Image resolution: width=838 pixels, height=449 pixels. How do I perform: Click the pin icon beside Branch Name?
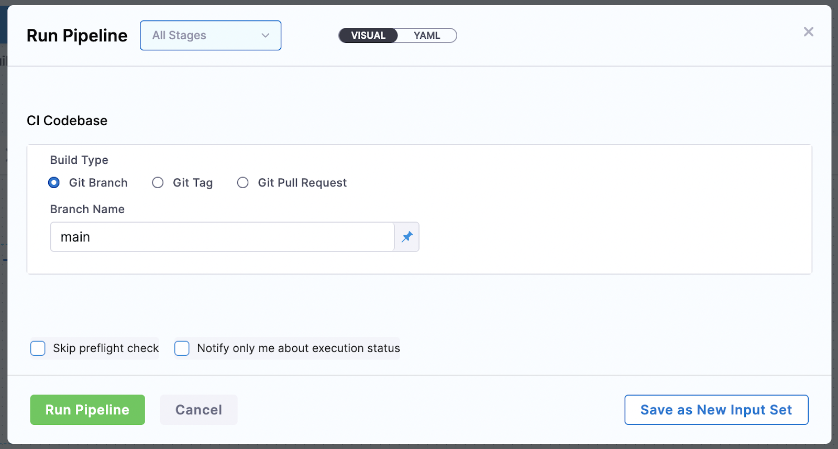(407, 237)
